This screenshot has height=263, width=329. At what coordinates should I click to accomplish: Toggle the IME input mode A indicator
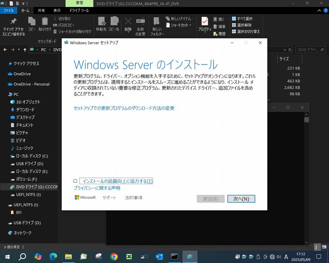click(286, 257)
